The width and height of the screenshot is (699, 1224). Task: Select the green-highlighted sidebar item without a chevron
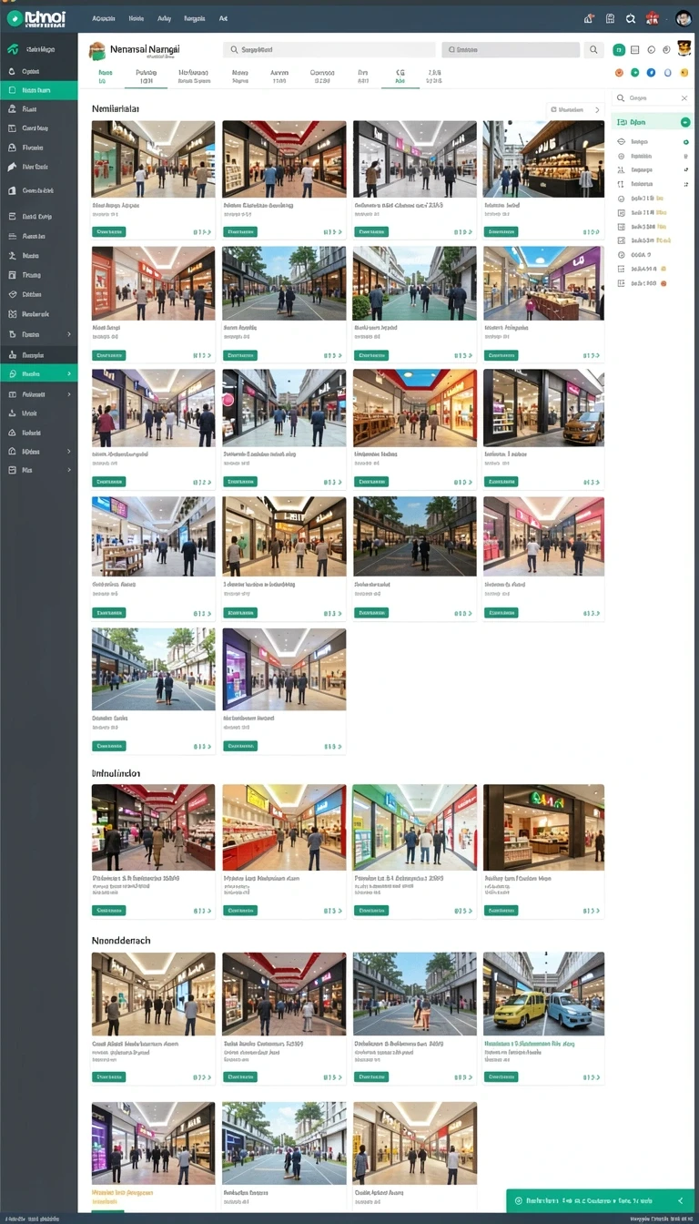pos(38,90)
